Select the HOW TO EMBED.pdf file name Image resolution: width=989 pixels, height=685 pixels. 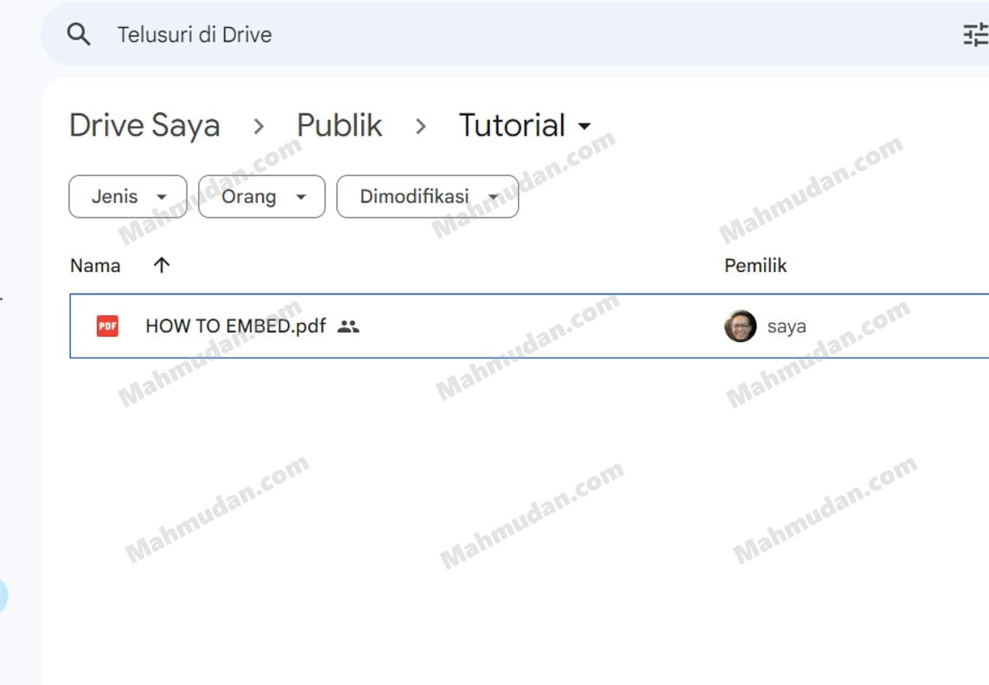pyautogui.click(x=236, y=326)
